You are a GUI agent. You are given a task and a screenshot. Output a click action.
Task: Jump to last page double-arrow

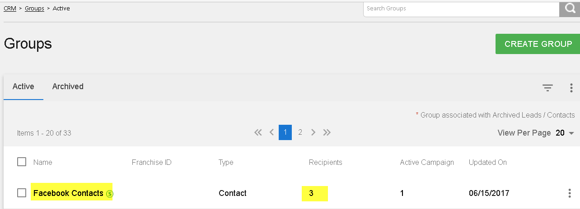327,132
